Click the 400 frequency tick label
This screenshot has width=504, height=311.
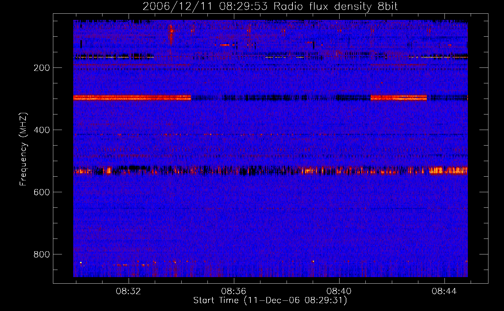(42, 130)
